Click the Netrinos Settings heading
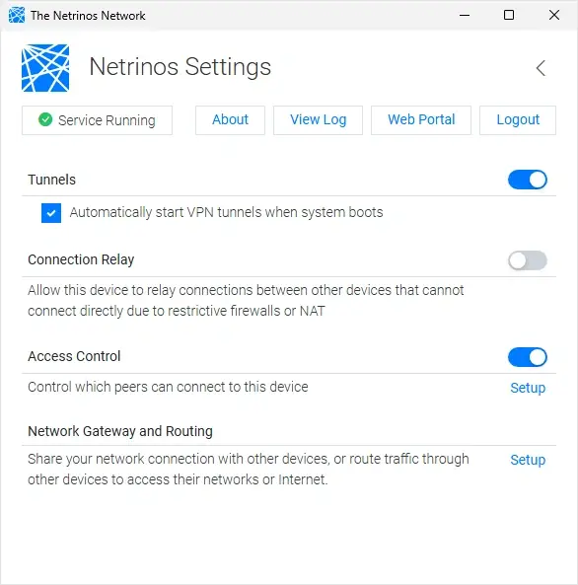 pos(181,67)
